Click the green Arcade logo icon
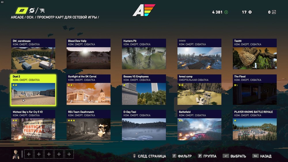The height and width of the screenshot is (162, 288). pyautogui.click(x=22, y=10)
